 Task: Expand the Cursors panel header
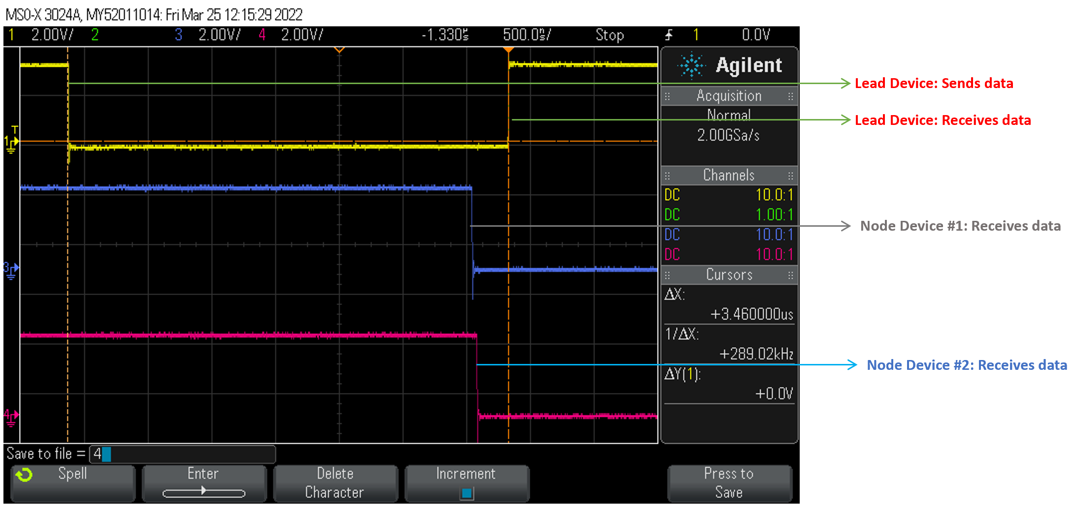(729, 274)
